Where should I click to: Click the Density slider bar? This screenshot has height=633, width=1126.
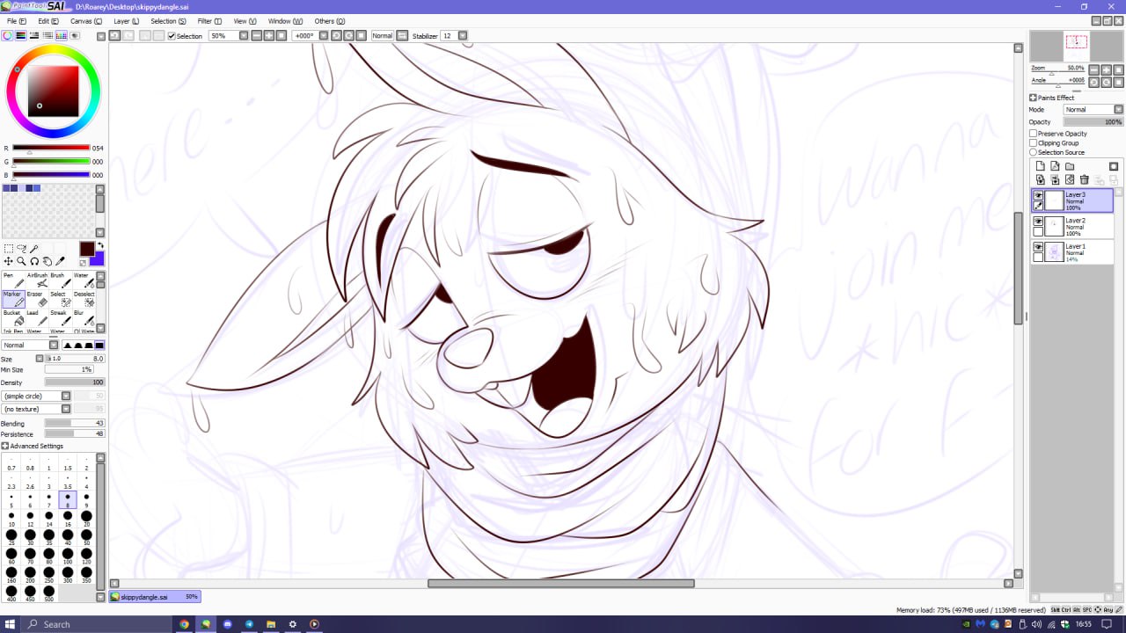pos(74,382)
